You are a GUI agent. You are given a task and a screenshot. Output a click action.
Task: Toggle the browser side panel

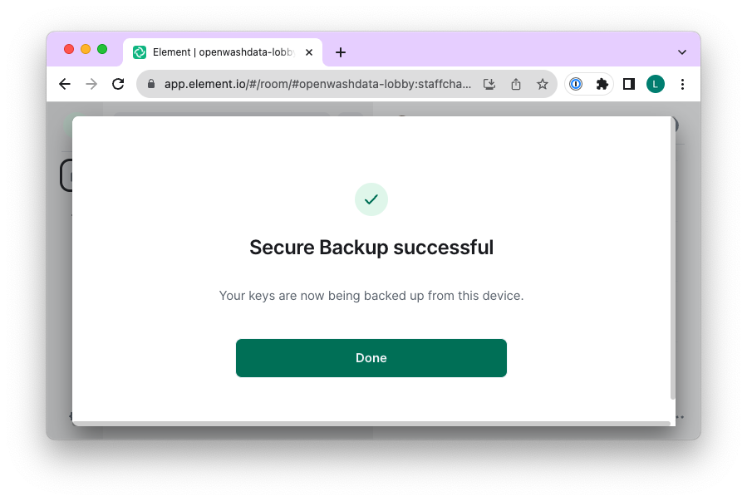629,84
